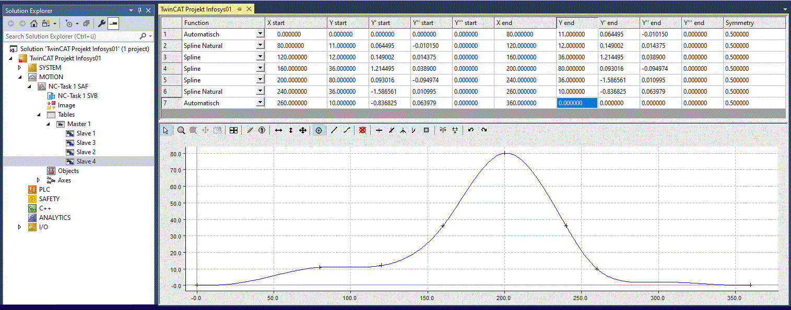Click the undo arrow in graph toolbar
Viewport: 791px width, 310px height.
pos(471,130)
